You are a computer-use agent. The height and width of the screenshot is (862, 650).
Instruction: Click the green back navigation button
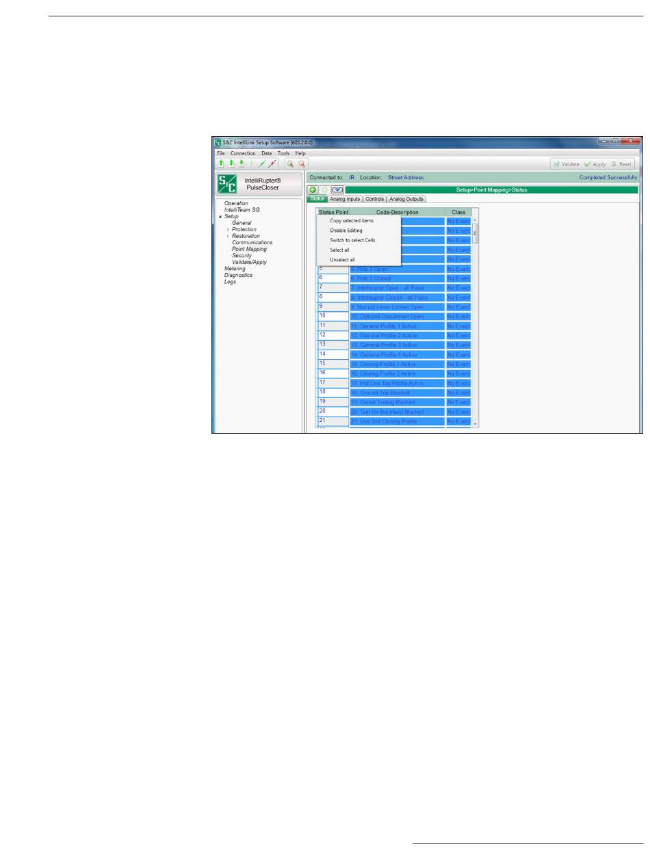pyautogui.click(x=313, y=190)
